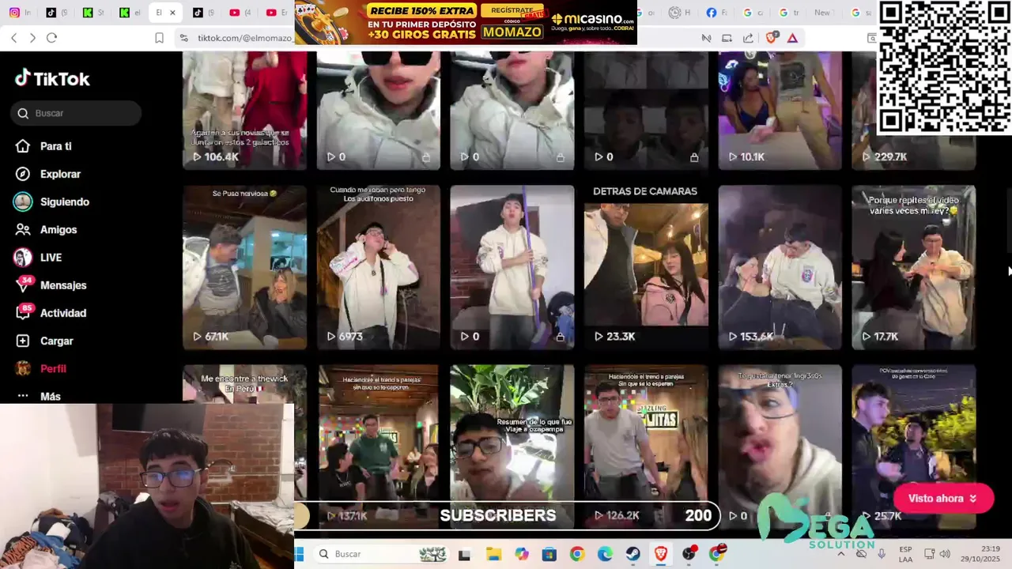Open the Agarren a sus novias video
The height and width of the screenshot is (569, 1012).
click(244, 111)
